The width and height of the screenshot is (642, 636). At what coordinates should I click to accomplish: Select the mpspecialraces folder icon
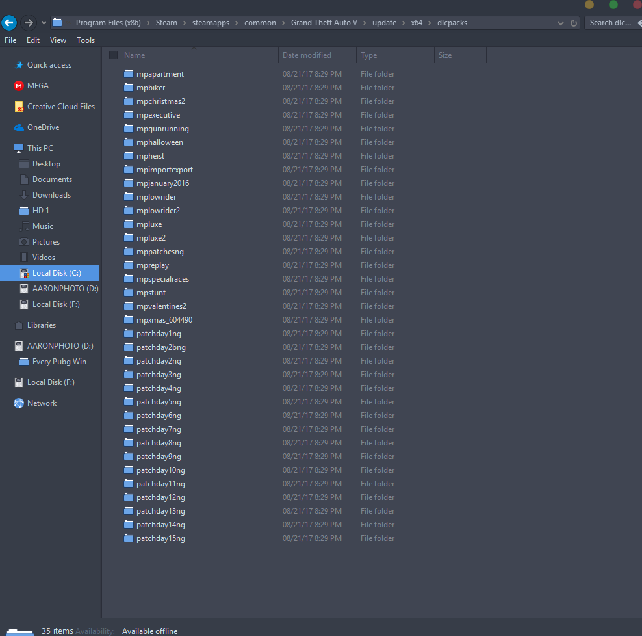coord(129,279)
